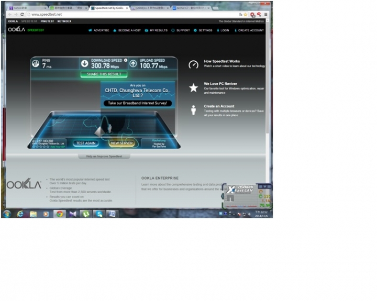Open Create an Account sidebar link

(219, 106)
